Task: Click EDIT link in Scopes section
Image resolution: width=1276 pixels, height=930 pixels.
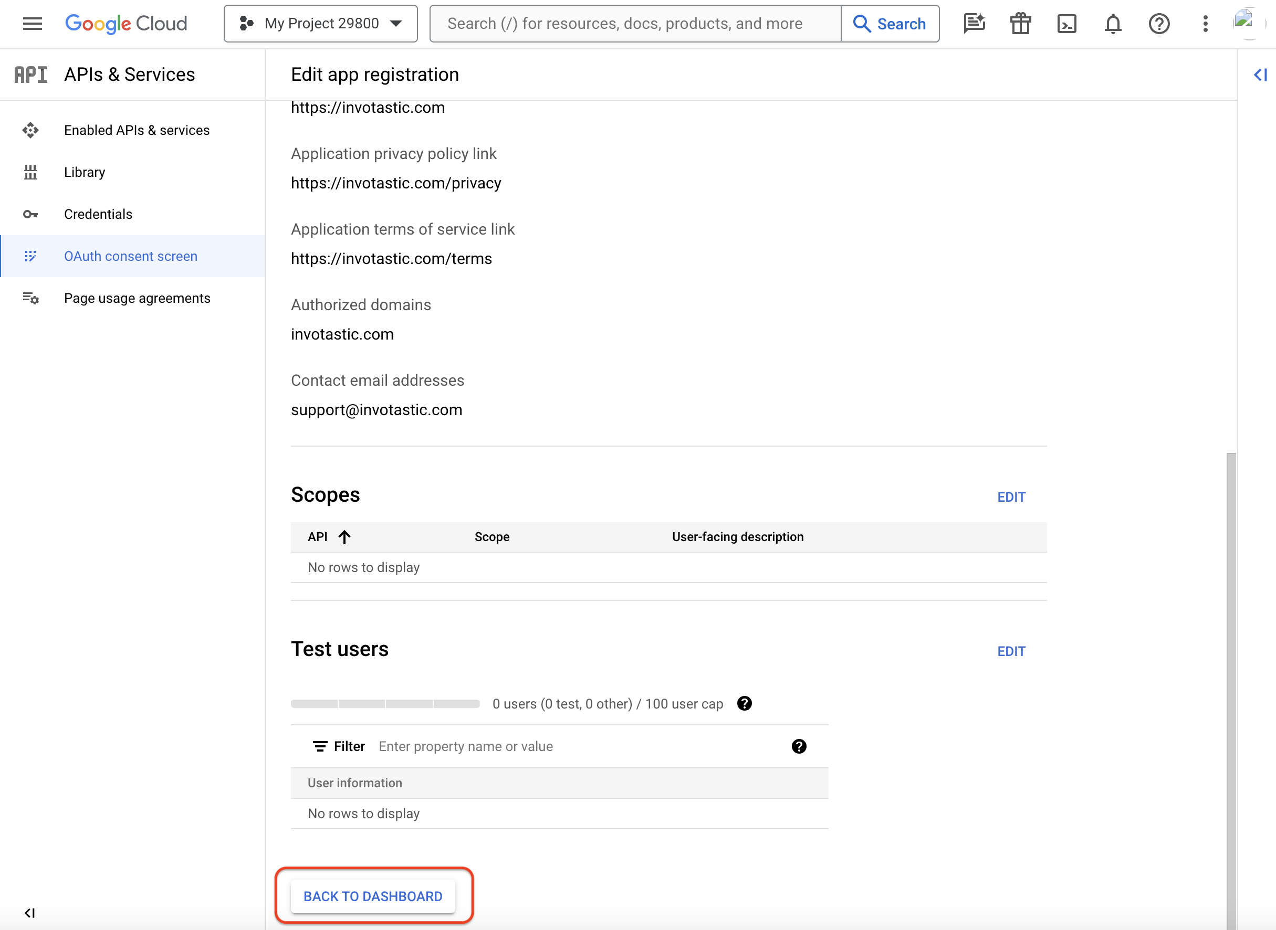Action: pyautogui.click(x=1010, y=497)
